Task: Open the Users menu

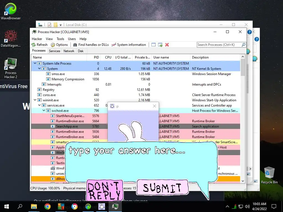Action: (x=72, y=39)
